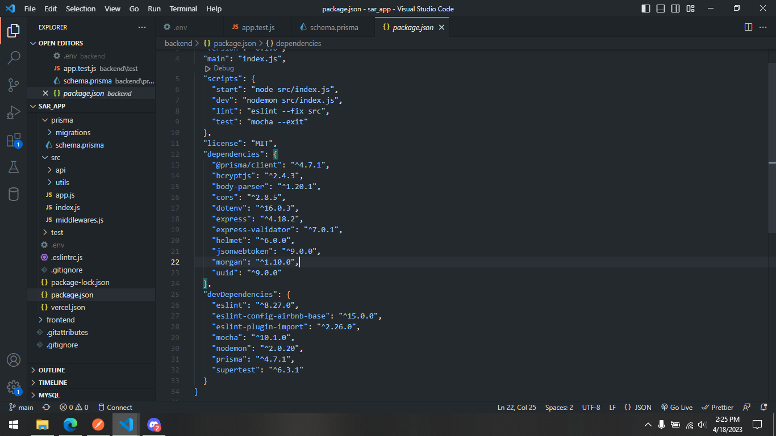Open the Source Control icon

click(x=14, y=84)
